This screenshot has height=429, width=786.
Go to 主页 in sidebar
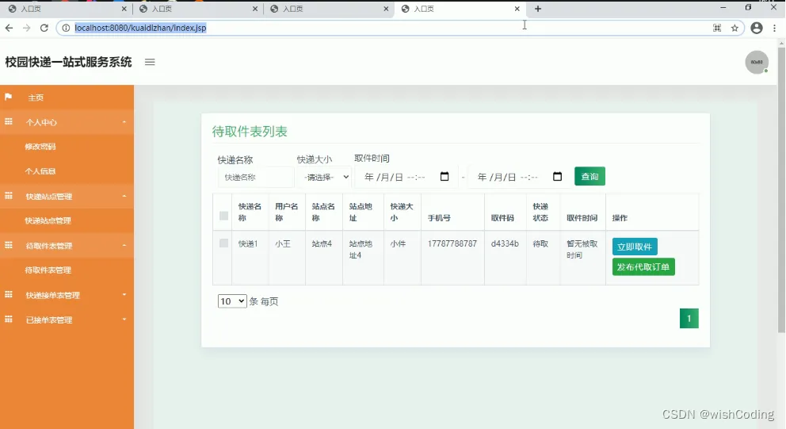tap(36, 98)
